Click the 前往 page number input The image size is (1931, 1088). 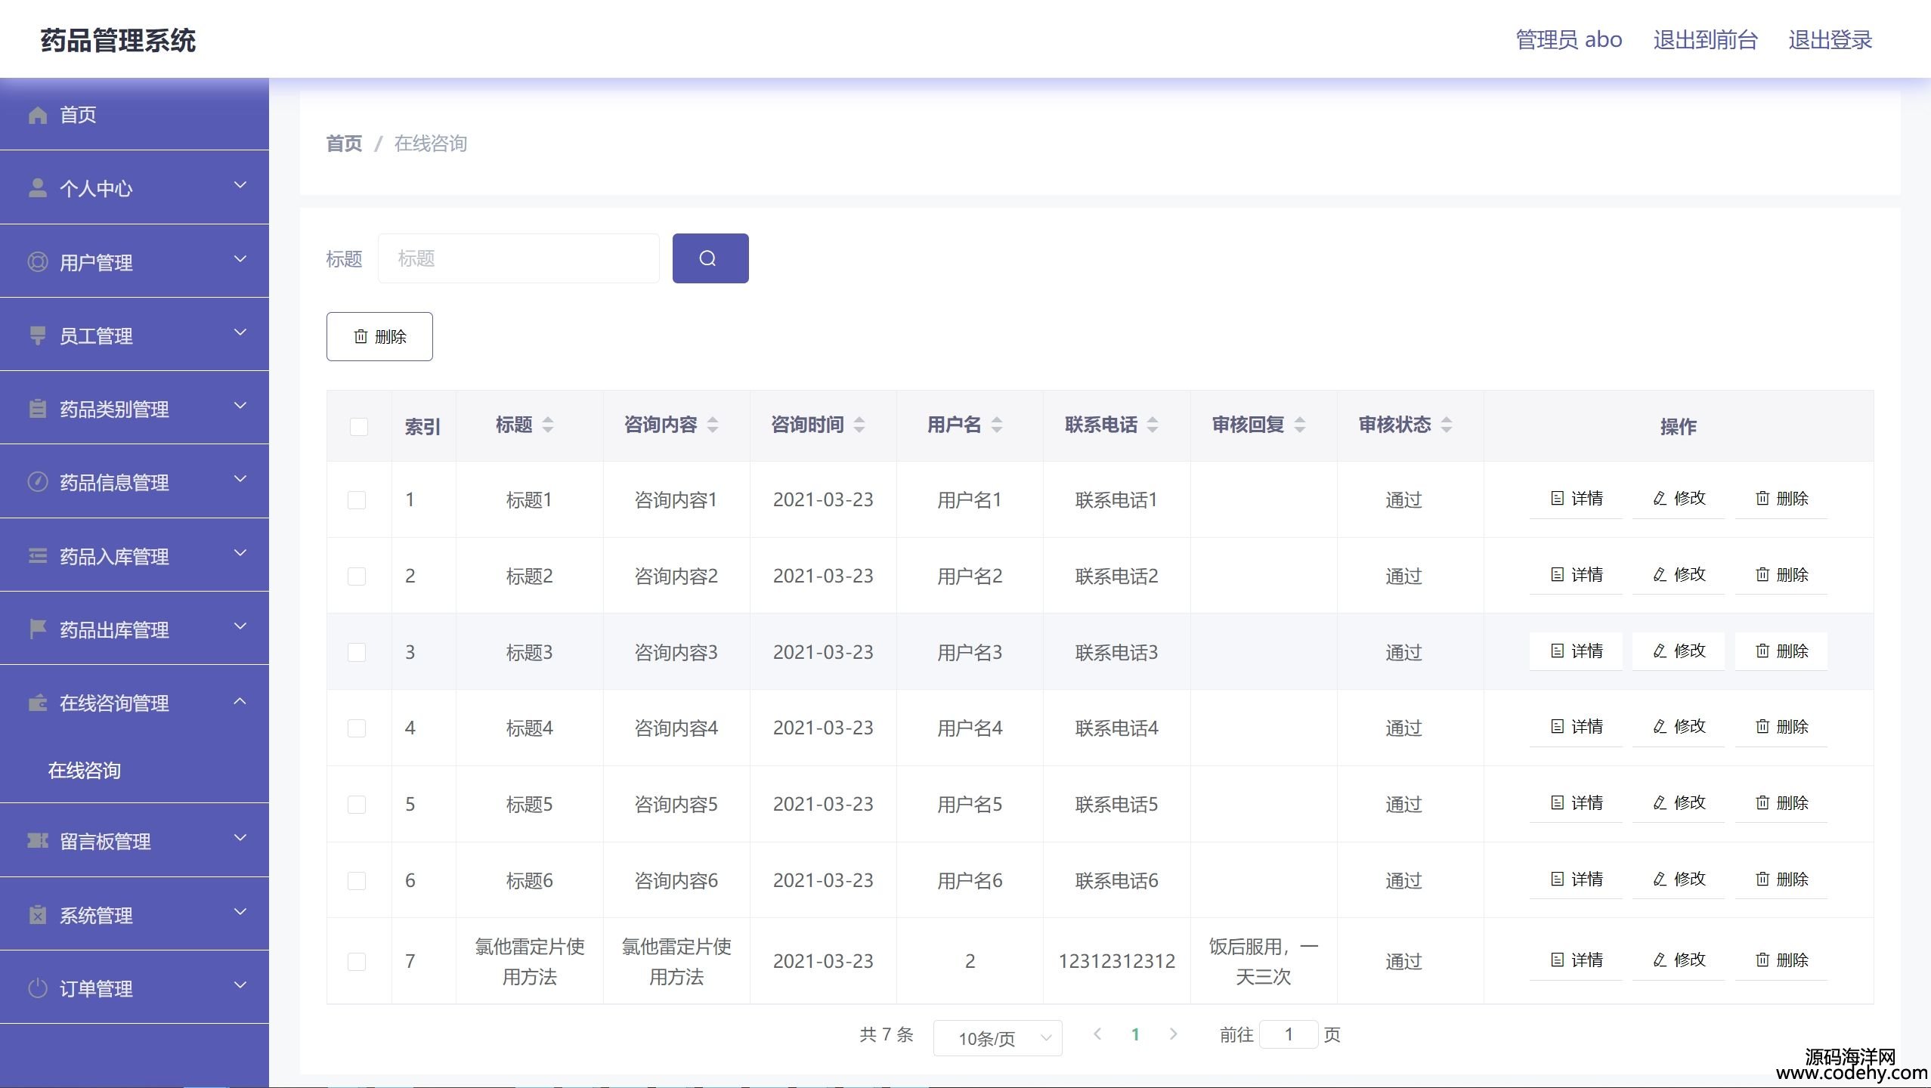click(1289, 1034)
